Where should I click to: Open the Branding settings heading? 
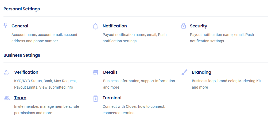(201, 72)
